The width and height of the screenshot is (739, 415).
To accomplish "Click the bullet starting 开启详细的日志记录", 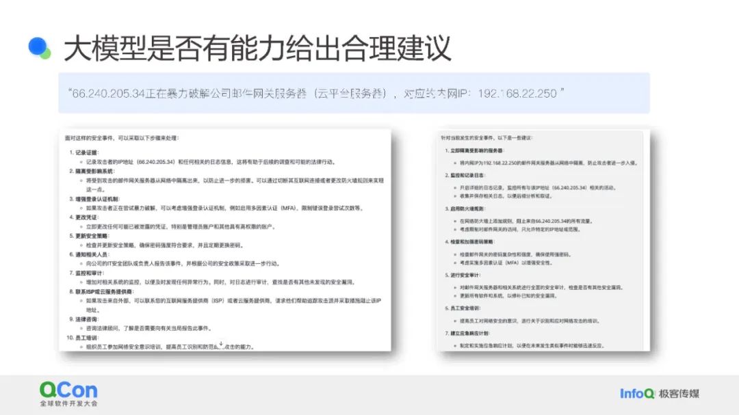I will [539, 187].
